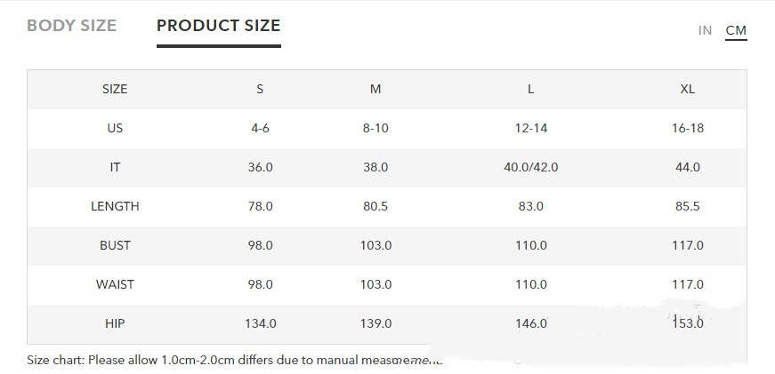Select the CM unit option

tap(736, 30)
